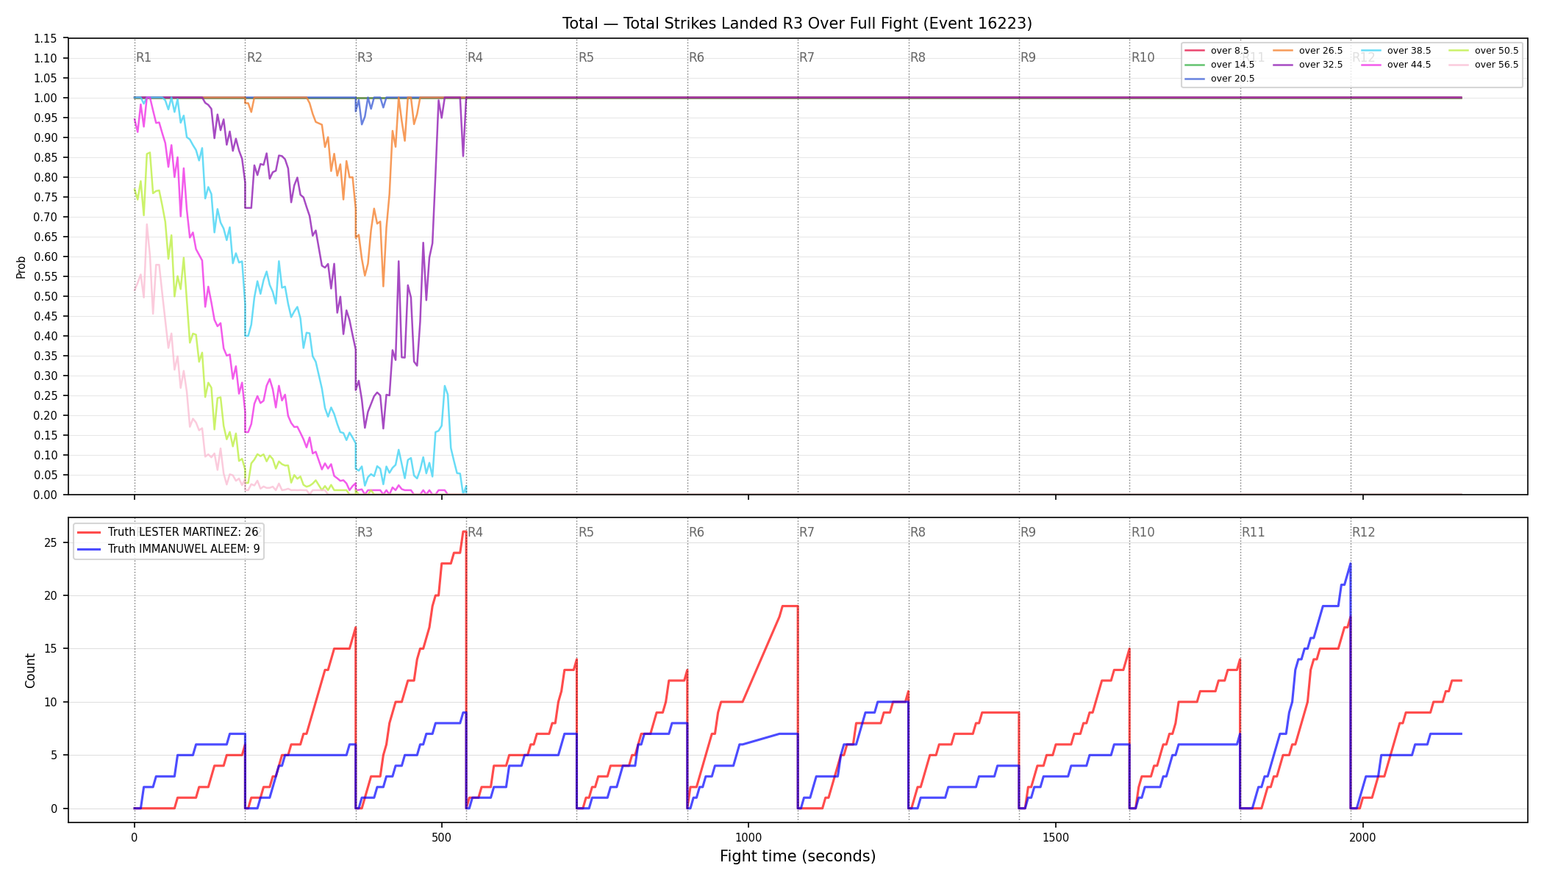The height and width of the screenshot is (882, 1544).
Task: Click the R2 round label in the top chart
Action: tap(254, 57)
